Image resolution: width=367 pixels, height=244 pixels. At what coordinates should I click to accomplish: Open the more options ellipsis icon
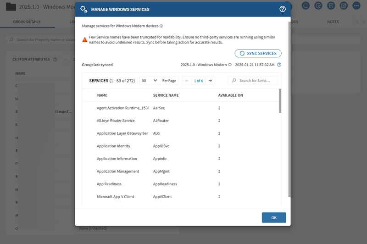point(356,6)
